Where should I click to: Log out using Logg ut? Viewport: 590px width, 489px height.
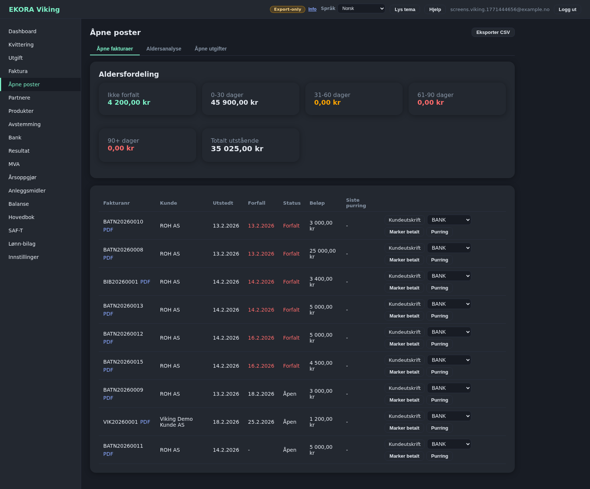pyautogui.click(x=567, y=10)
